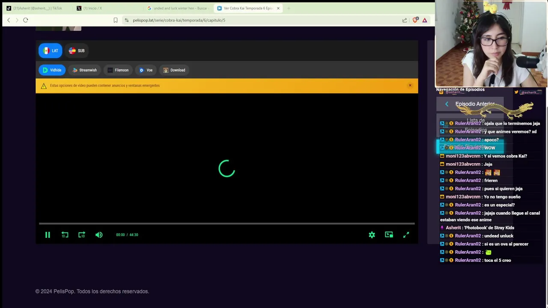Pause the video with the pause button
This screenshot has width=548, height=308.
click(48, 235)
